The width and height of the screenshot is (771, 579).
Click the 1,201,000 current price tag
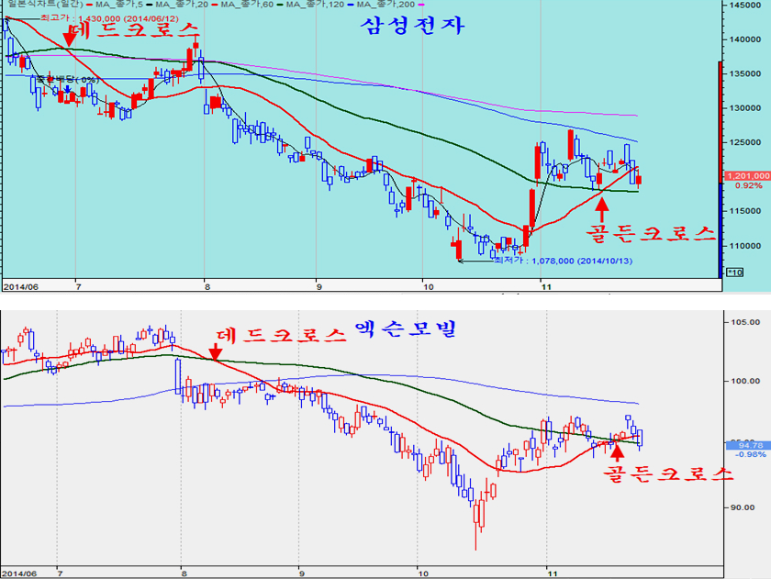(744, 175)
